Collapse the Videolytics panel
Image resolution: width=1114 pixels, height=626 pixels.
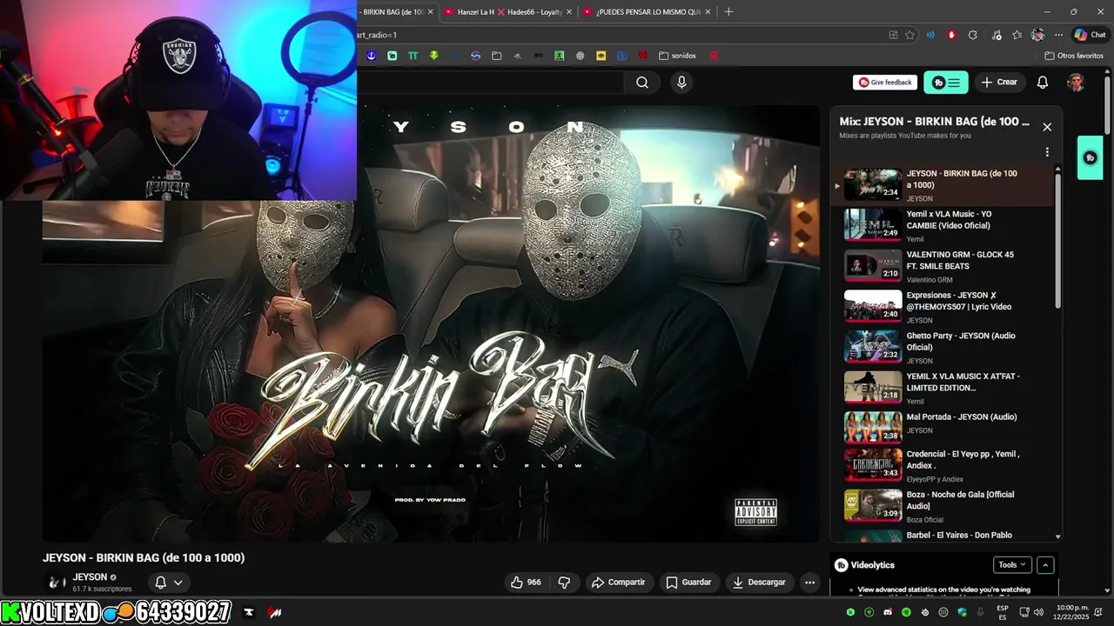point(1046,565)
